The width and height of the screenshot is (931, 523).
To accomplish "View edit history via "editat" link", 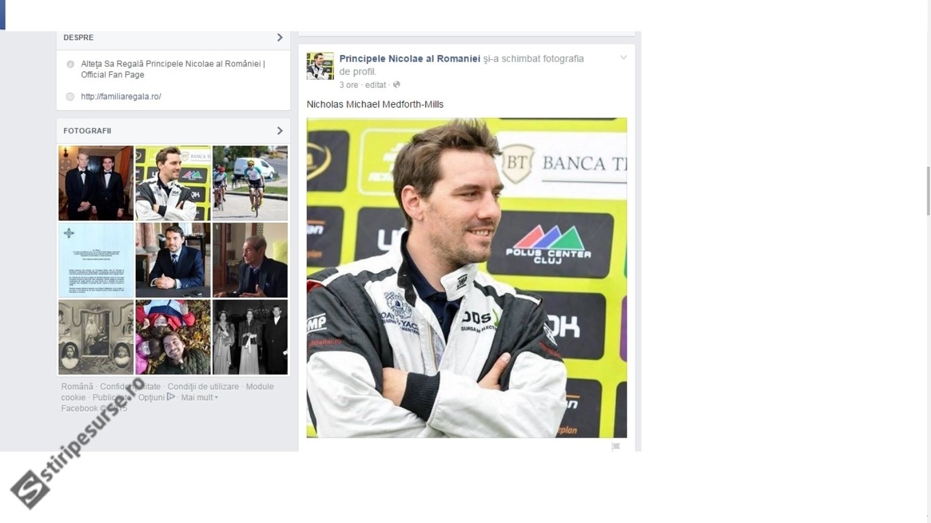I will point(375,85).
